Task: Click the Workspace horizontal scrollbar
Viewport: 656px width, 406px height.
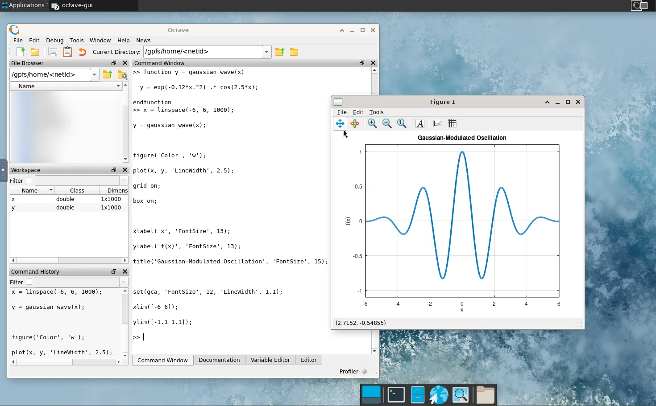Action: click(69, 260)
